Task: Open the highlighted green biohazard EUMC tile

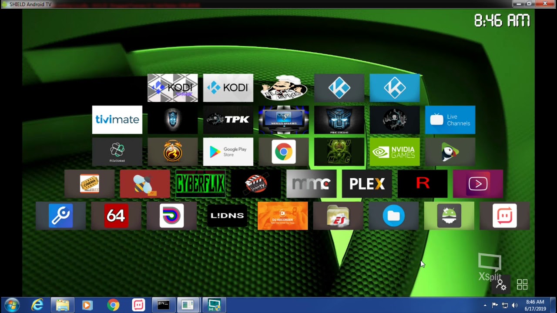Action: [339, 152]
